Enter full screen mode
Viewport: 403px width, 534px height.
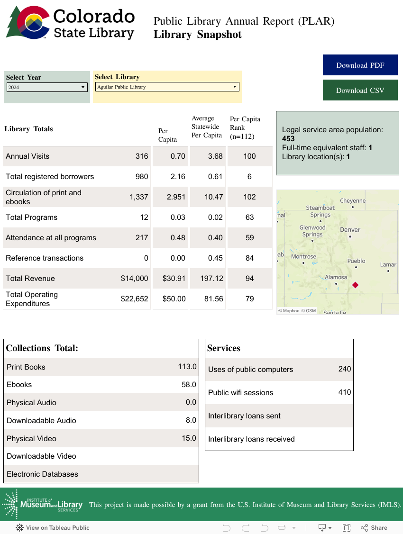point(347,527)
